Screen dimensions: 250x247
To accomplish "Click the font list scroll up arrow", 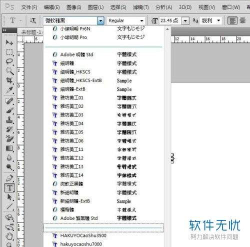I will pos(167,29).
